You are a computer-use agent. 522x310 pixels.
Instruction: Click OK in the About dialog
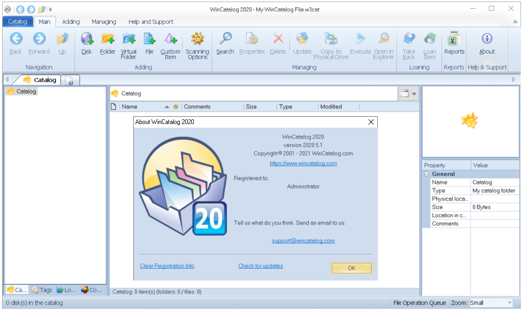click(351, 268)
